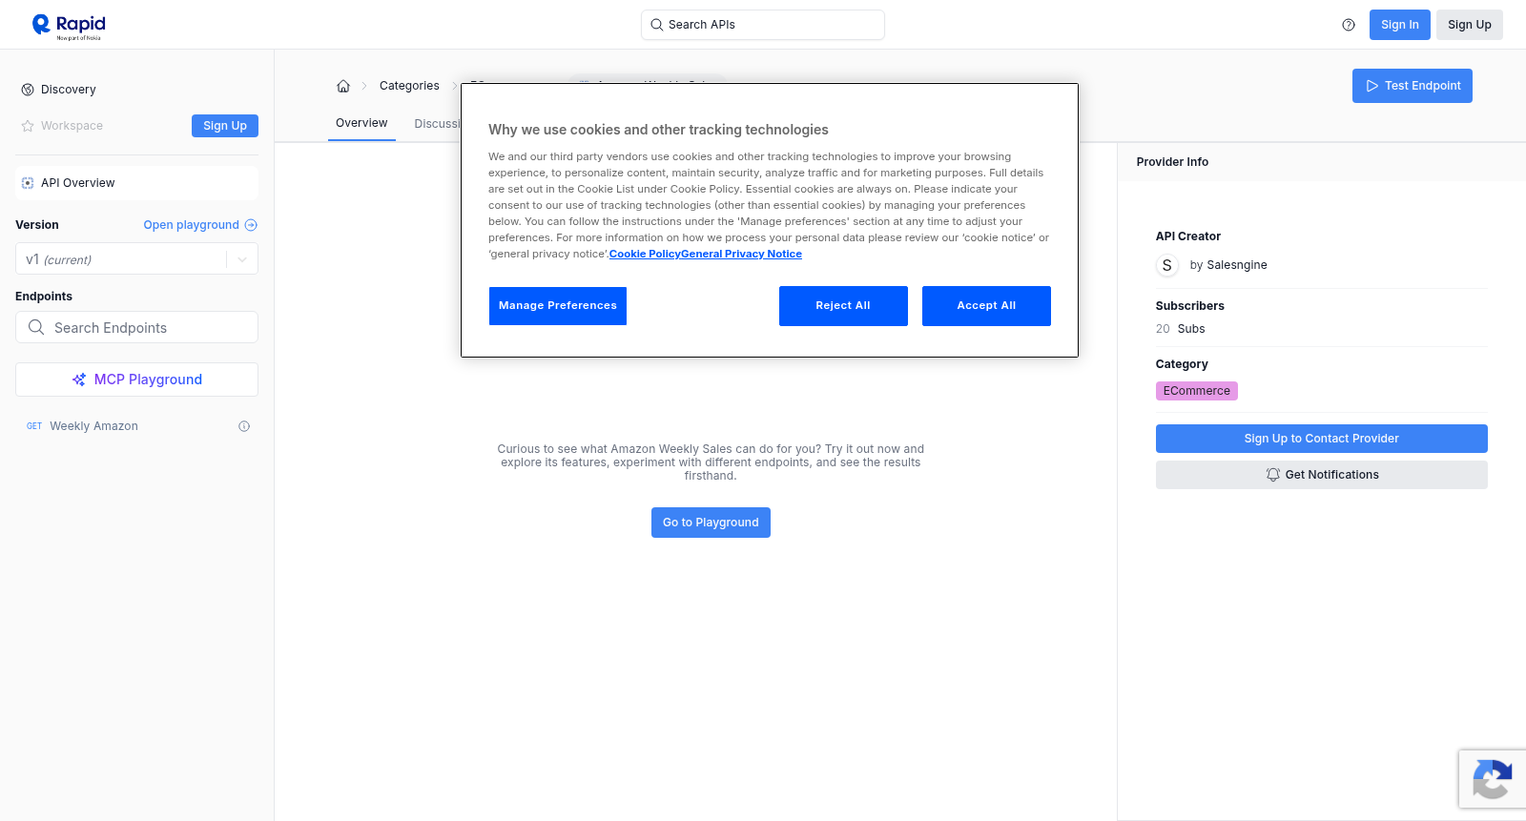
Task: Click the Get Notifications button
Action: [x=1321, y=475]
